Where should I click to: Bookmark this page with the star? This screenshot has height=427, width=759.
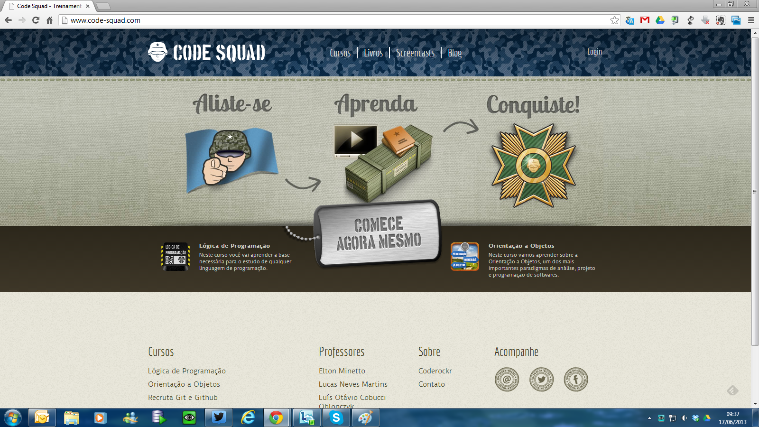coord(614,20)
